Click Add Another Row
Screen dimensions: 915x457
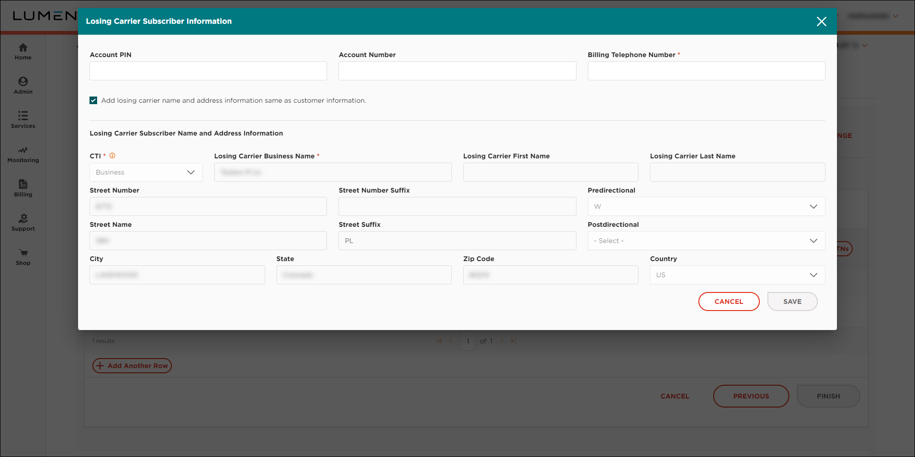tap(132, 366)
